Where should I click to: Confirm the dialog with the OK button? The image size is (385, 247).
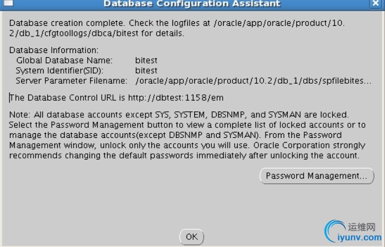pyautogui.click(x=192, y=237)
